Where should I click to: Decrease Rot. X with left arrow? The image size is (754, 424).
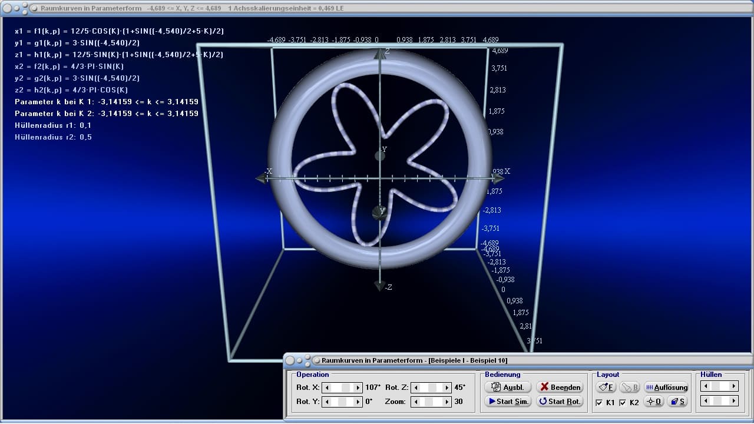[328, 387]
